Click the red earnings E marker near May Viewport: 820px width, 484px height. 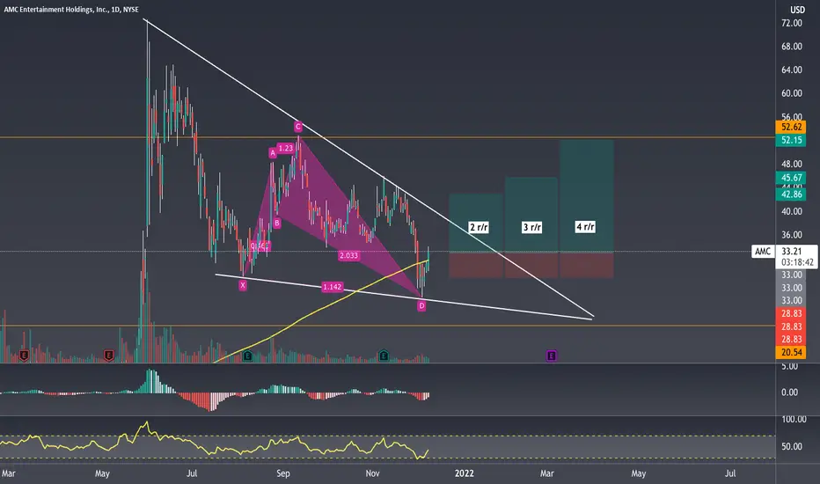(x=109, y=356)
